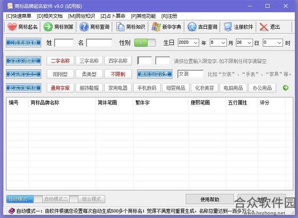Viewport: 298px width, 218px height.
Task: Open 商标测算 via the green arrow icon
Action: click(x=48, y=27)
